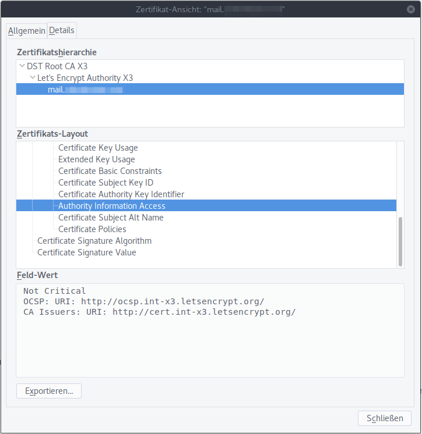Select Extended Key Usage field
Screen dimensions: 422x434
(x=96, y=159)
